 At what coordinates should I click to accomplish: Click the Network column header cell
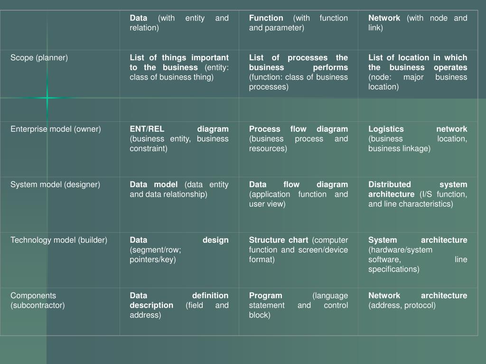pos(418,30)
